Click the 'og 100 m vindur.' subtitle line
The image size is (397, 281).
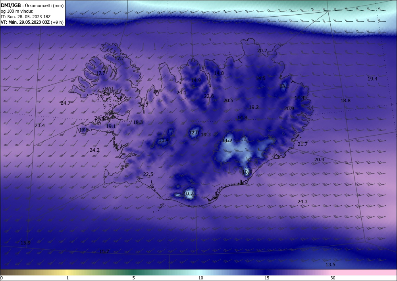point(17,11)
